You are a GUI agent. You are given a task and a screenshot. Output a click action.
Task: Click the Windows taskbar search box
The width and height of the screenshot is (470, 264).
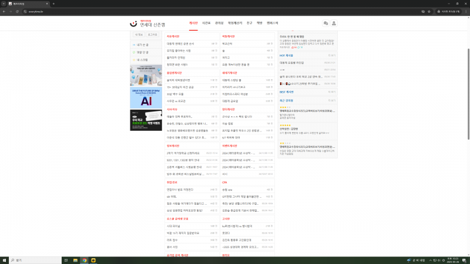[x=35, y=260]
